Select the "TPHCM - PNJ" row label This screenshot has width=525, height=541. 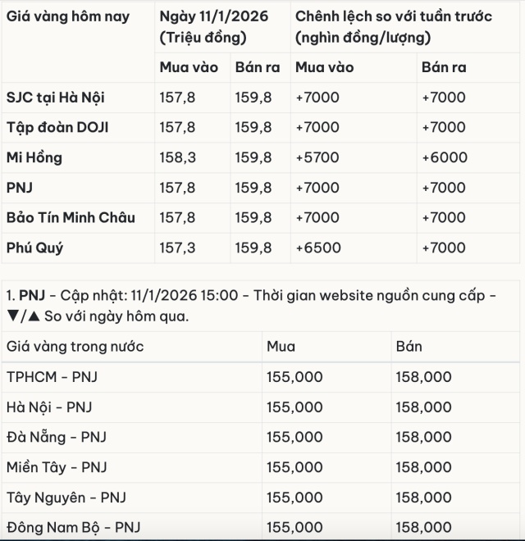coord(52,377)
